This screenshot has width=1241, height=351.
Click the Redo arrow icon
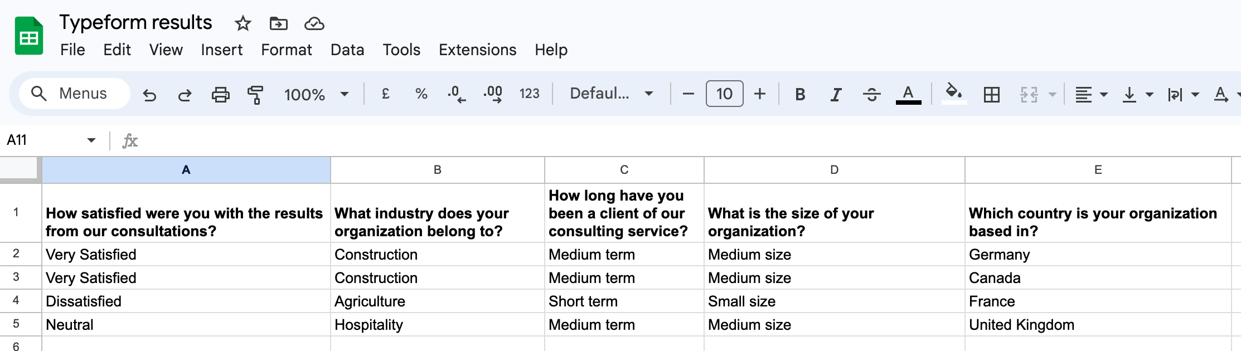coord(185,95)
